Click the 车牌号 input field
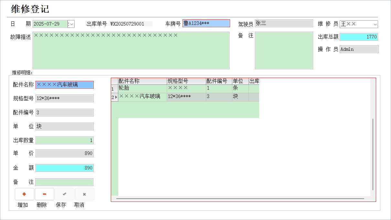 click(206, 23)
